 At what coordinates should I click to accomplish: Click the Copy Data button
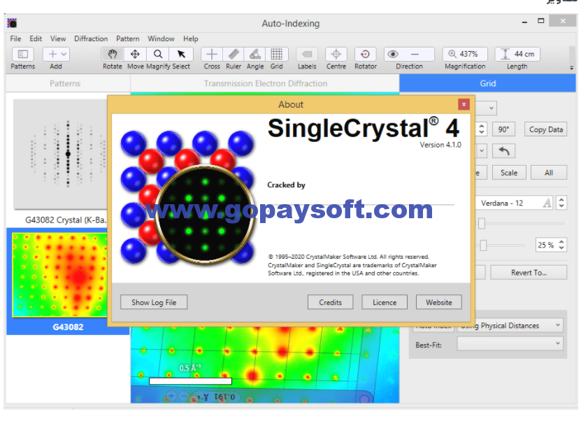pyautogui.click(x=545, y=129)
